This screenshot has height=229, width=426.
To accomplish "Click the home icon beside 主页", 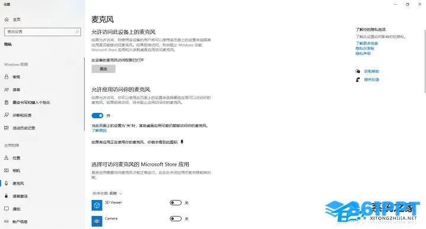I will point(7,20).
